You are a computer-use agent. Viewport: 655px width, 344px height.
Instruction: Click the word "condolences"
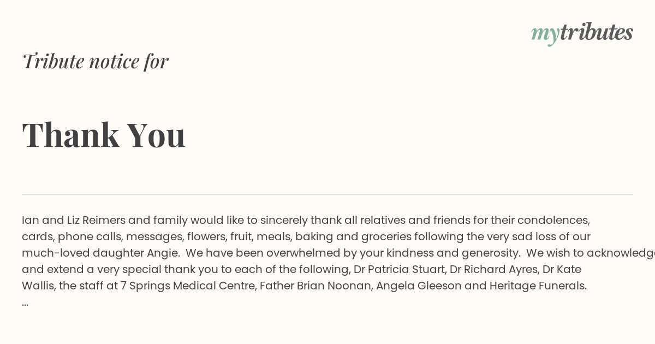point(552,221)
